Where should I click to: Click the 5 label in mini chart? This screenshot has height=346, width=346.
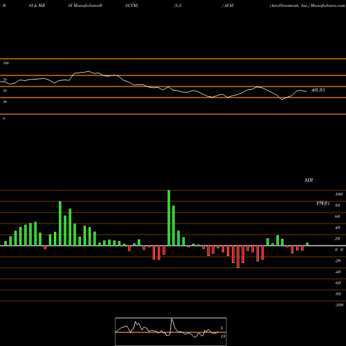[221, 328]
